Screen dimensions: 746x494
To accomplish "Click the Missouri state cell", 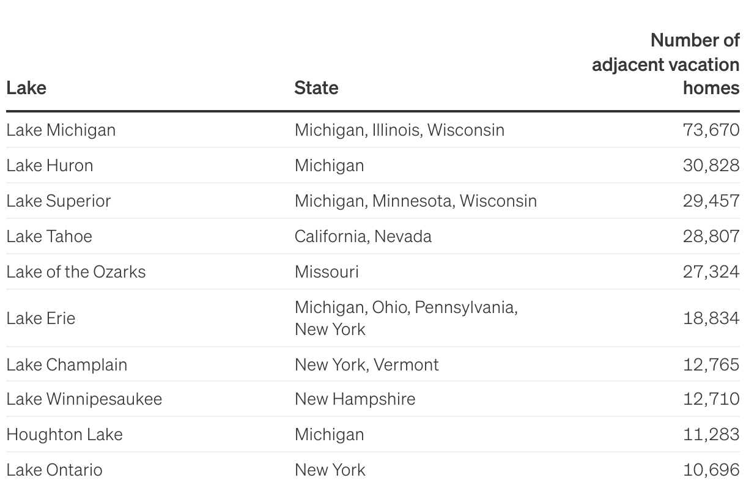I will click(327, 271).
